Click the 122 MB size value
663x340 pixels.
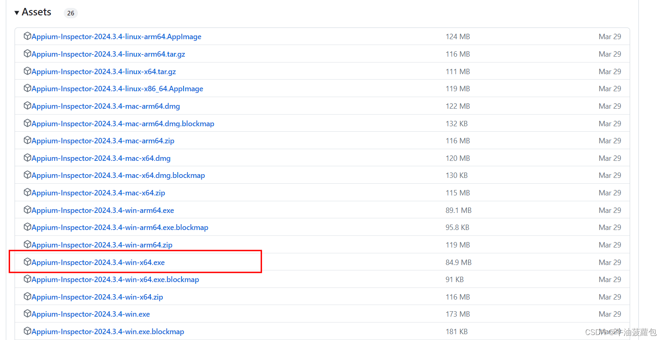(x=458, y=106)
